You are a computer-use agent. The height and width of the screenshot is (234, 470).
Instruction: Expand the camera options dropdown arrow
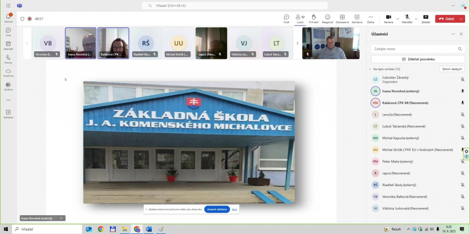click(x=397, y=19)
